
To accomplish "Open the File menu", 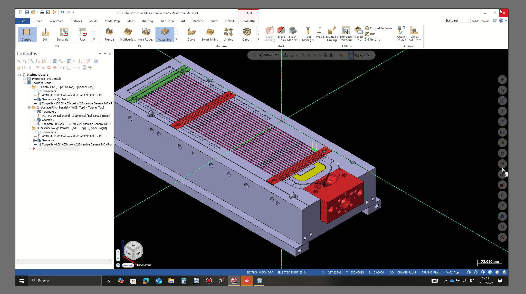I will 23,21.
